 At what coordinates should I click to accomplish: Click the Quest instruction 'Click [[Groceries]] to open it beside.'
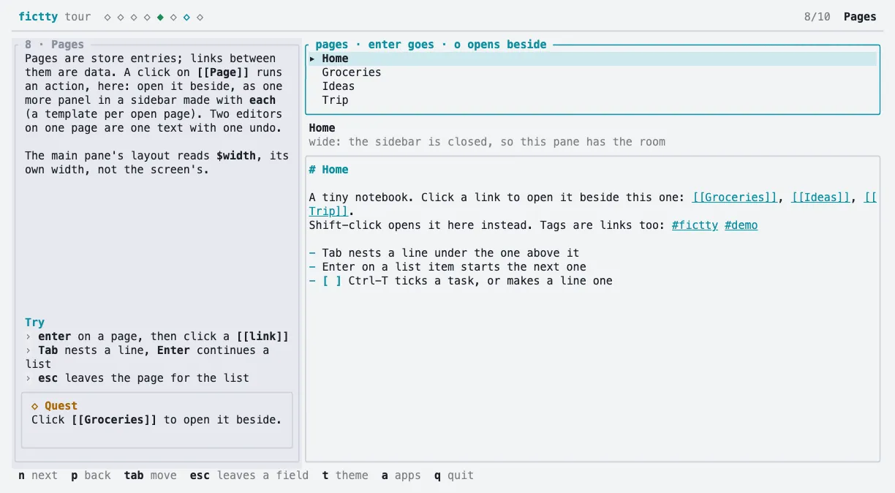pos(156,420)
